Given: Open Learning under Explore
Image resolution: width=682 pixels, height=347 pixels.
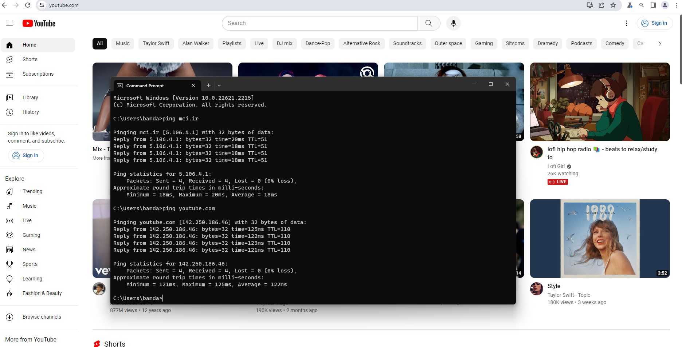Looking at the screenshot, I should [x=38, y=279].
